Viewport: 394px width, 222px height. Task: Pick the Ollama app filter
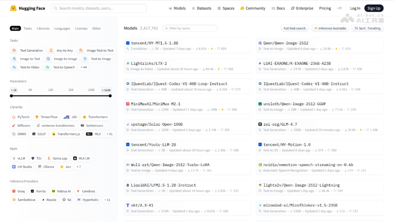coord(45,167)
